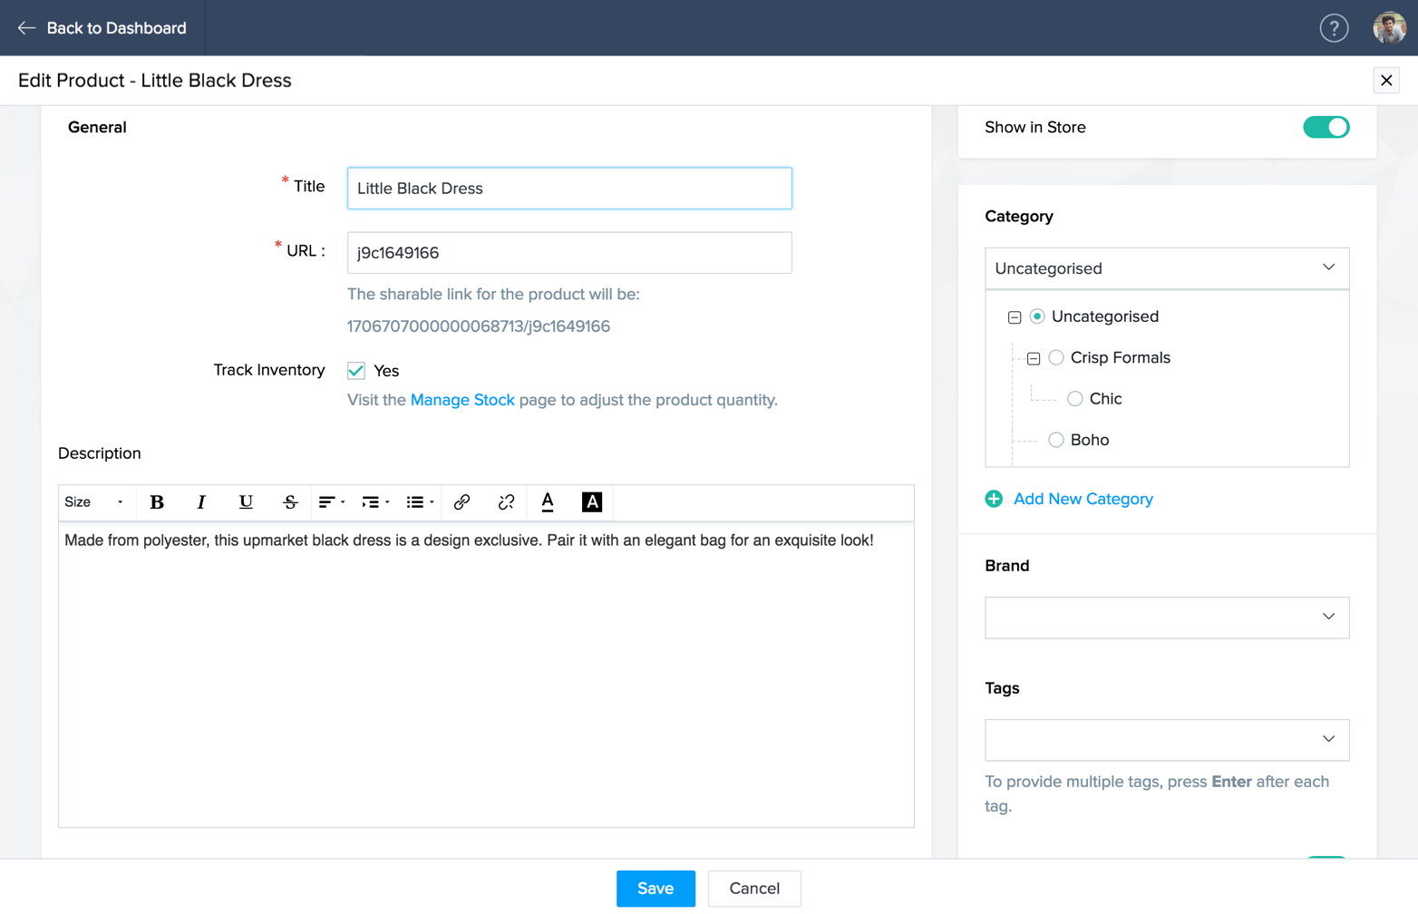Underline the description text
The image size is (1418, 914).
click(246, 502)
